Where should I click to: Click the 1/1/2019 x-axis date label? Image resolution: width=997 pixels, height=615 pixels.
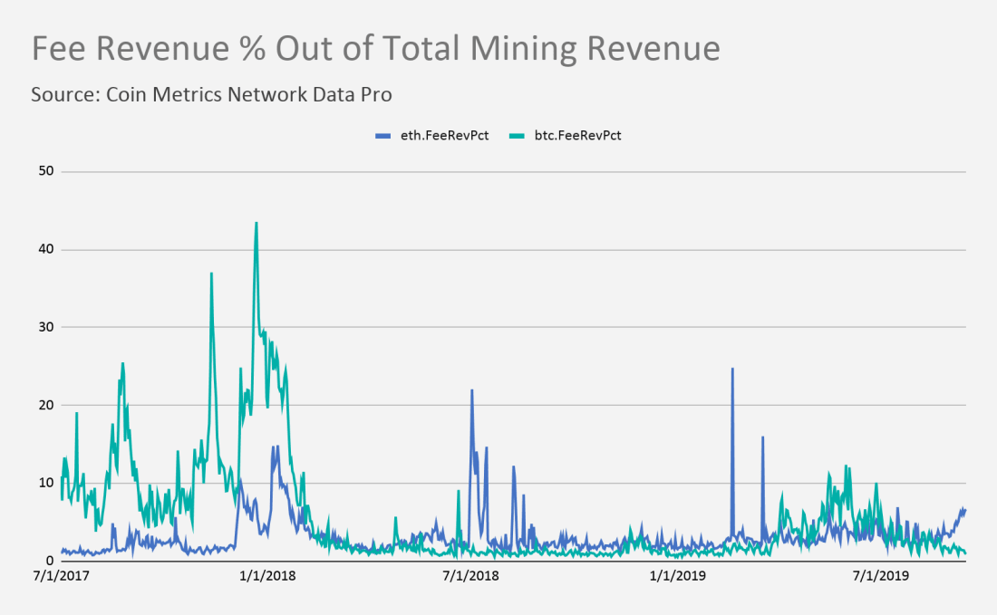(678, 576)
